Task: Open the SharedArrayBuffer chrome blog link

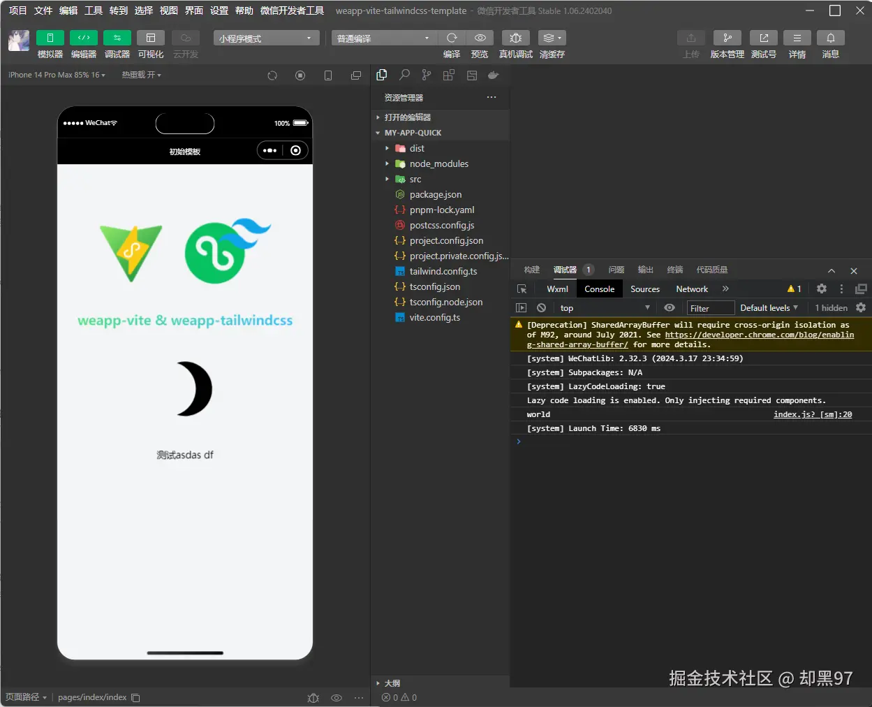Action: point(760,335)
